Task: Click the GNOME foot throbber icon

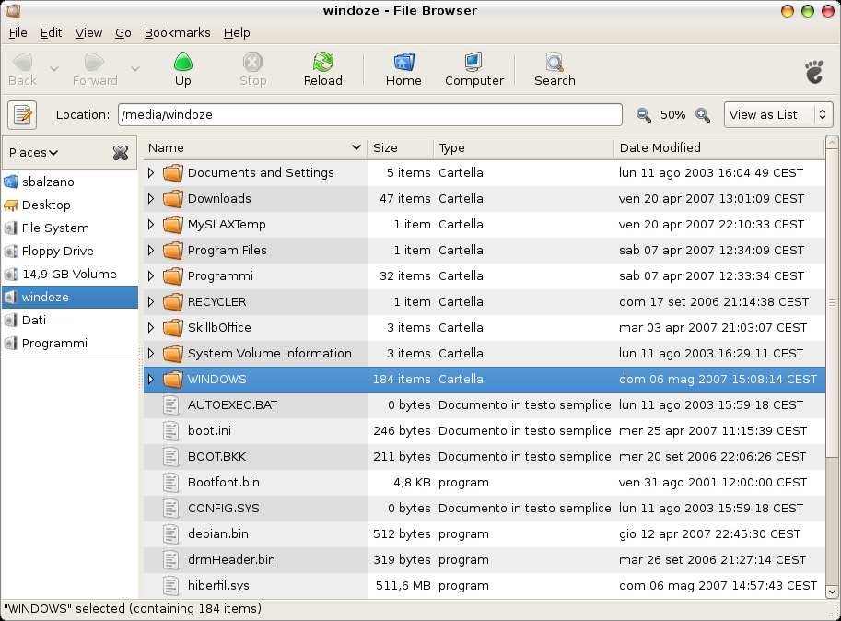Action: (x=814, y=72)
